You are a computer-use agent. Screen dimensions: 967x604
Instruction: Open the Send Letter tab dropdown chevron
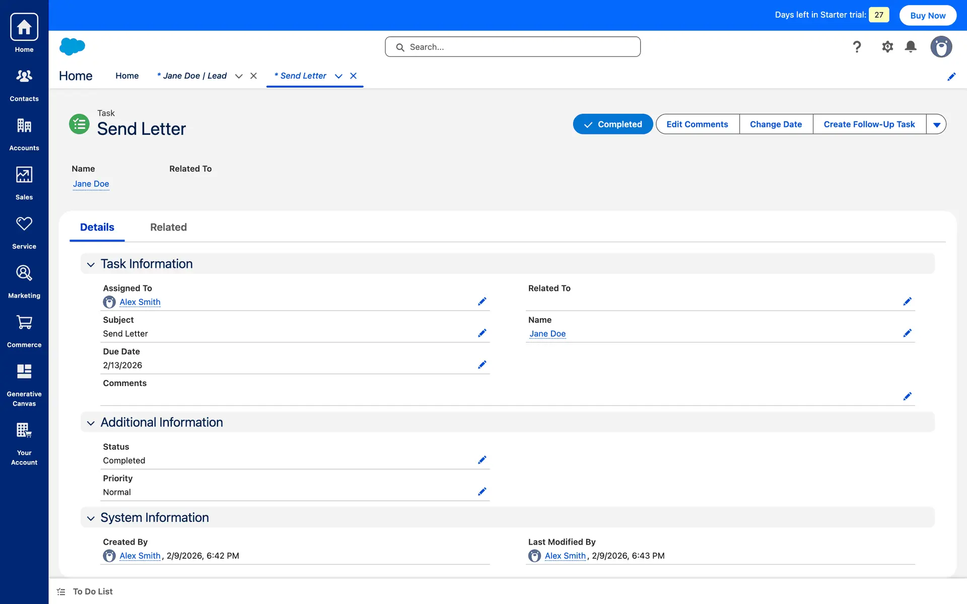(x=338, y=76)
